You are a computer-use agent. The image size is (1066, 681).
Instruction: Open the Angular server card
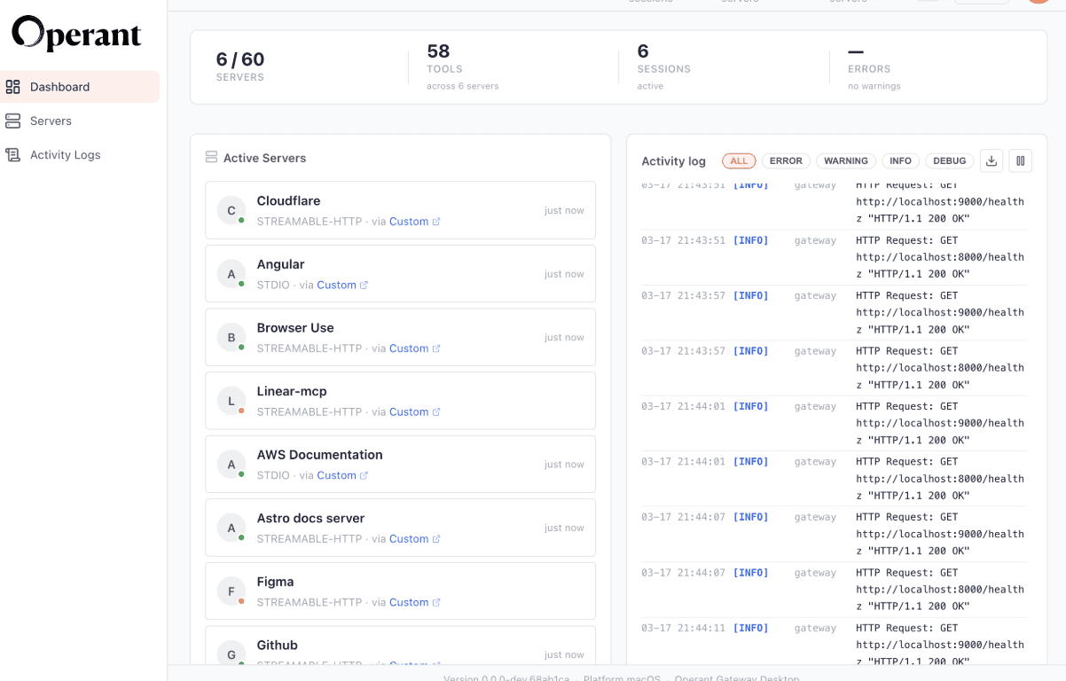point(400,274)
